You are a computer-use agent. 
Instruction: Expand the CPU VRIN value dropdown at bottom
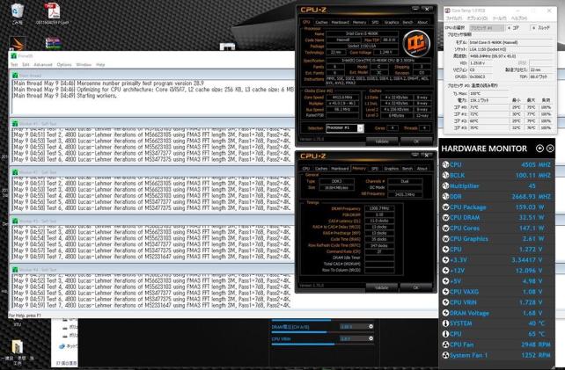371,338
